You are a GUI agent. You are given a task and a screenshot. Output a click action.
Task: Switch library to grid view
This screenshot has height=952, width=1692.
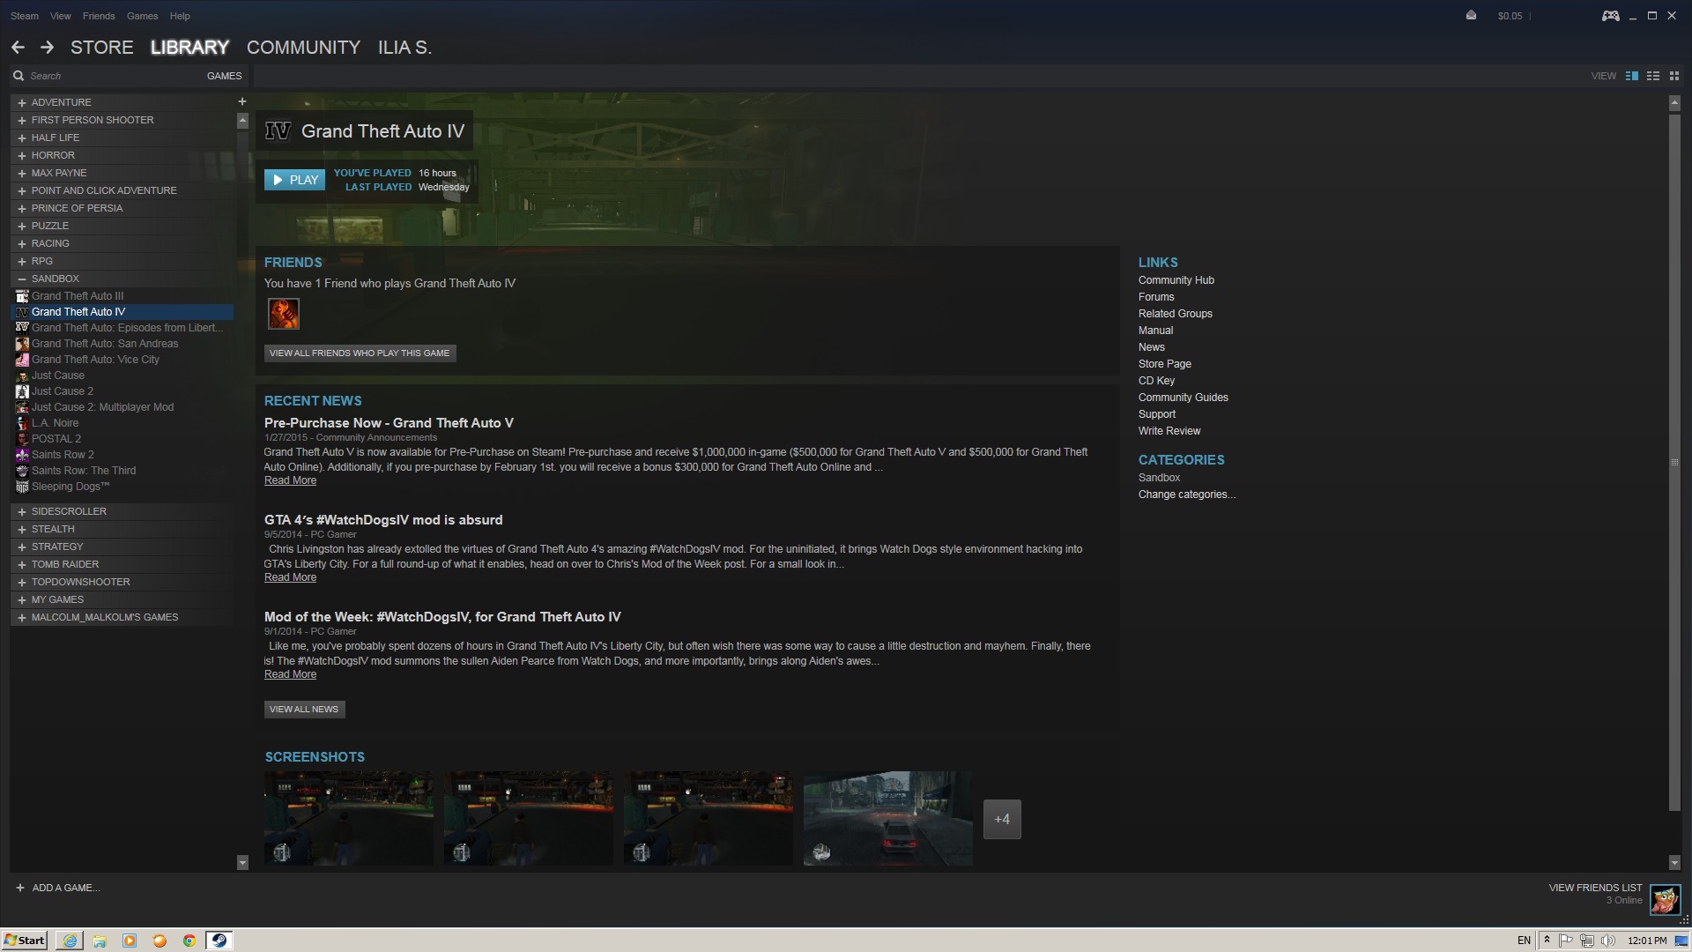(1674, 76)
